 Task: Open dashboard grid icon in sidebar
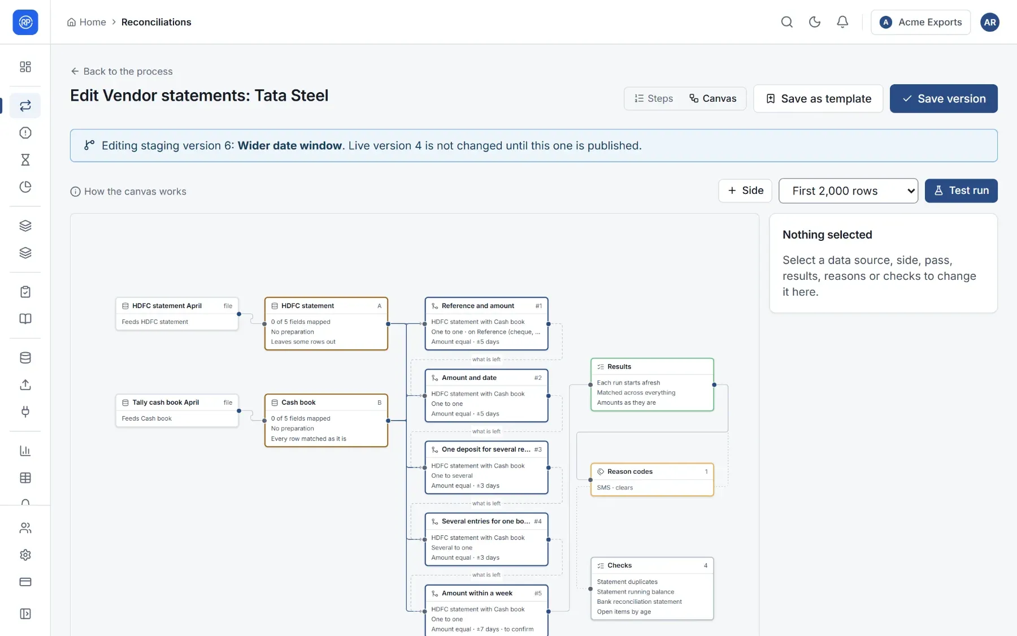point(25,67)
